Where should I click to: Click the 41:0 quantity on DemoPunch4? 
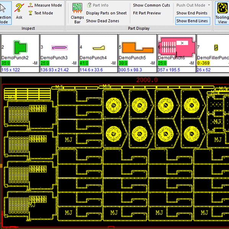click(84, 63)
